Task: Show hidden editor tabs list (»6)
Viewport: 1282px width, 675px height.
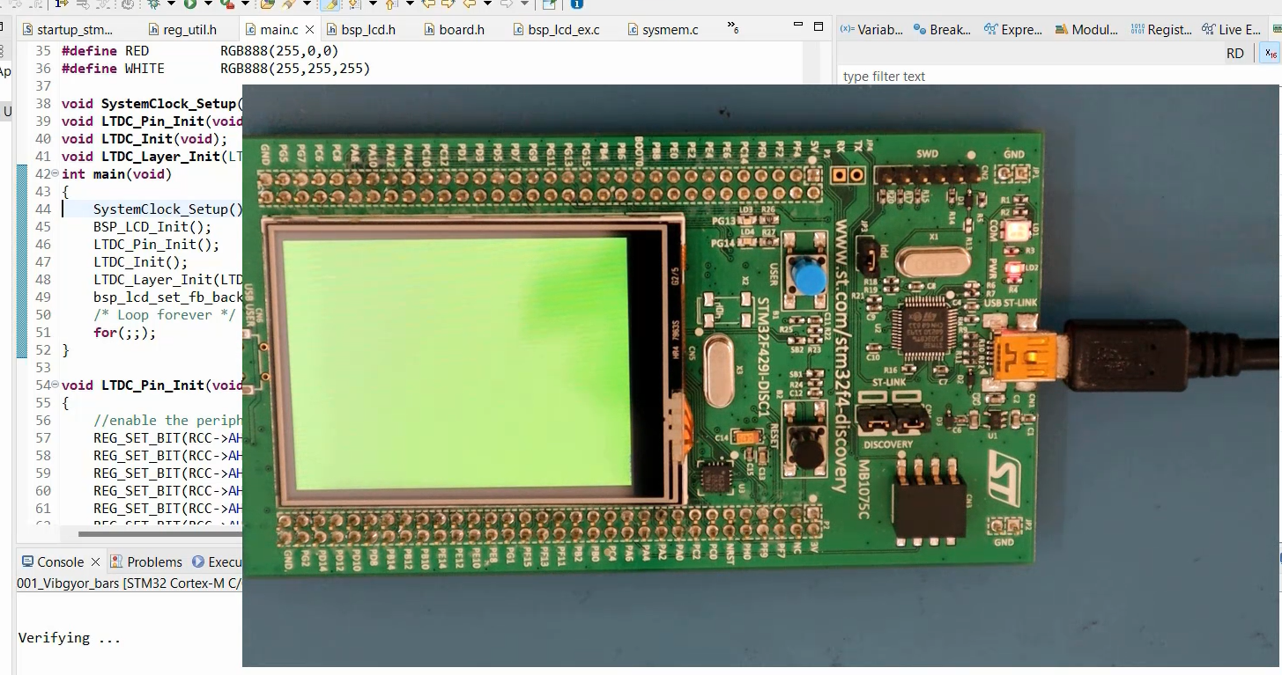Action: pyautogui.click(x=733, y=28)
